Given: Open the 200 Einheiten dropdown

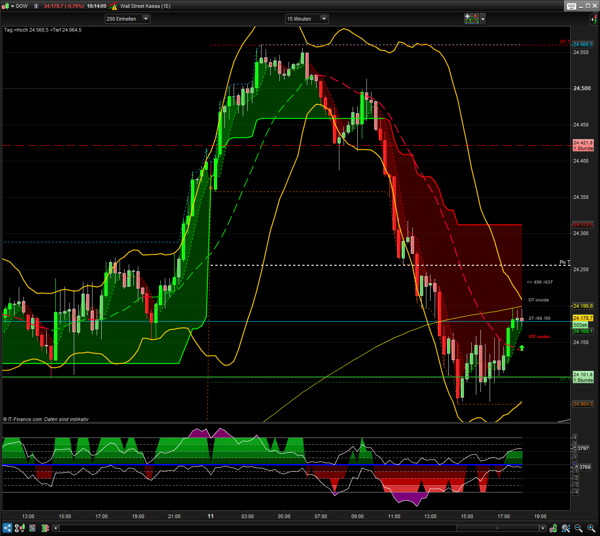Looking at the screenshot, I should (127, 19).
